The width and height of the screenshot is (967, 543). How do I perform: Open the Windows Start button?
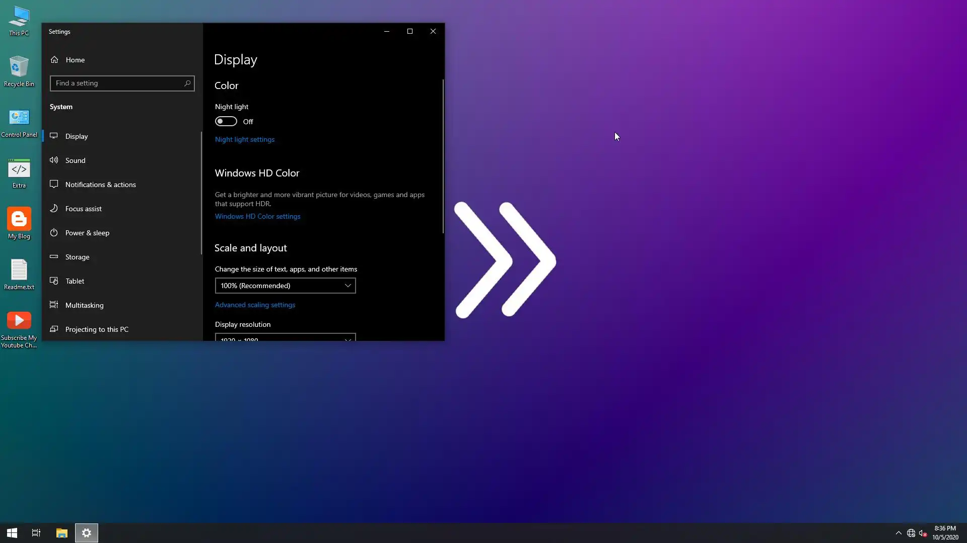tap(12, 533)
